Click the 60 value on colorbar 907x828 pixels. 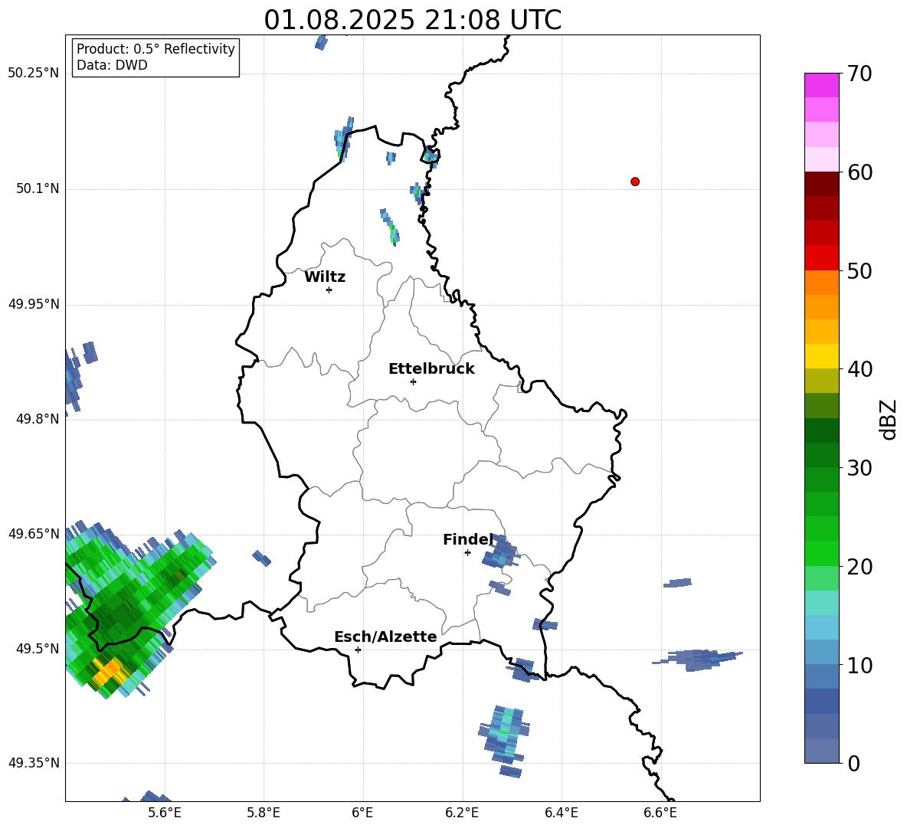(x=860, y=172)
